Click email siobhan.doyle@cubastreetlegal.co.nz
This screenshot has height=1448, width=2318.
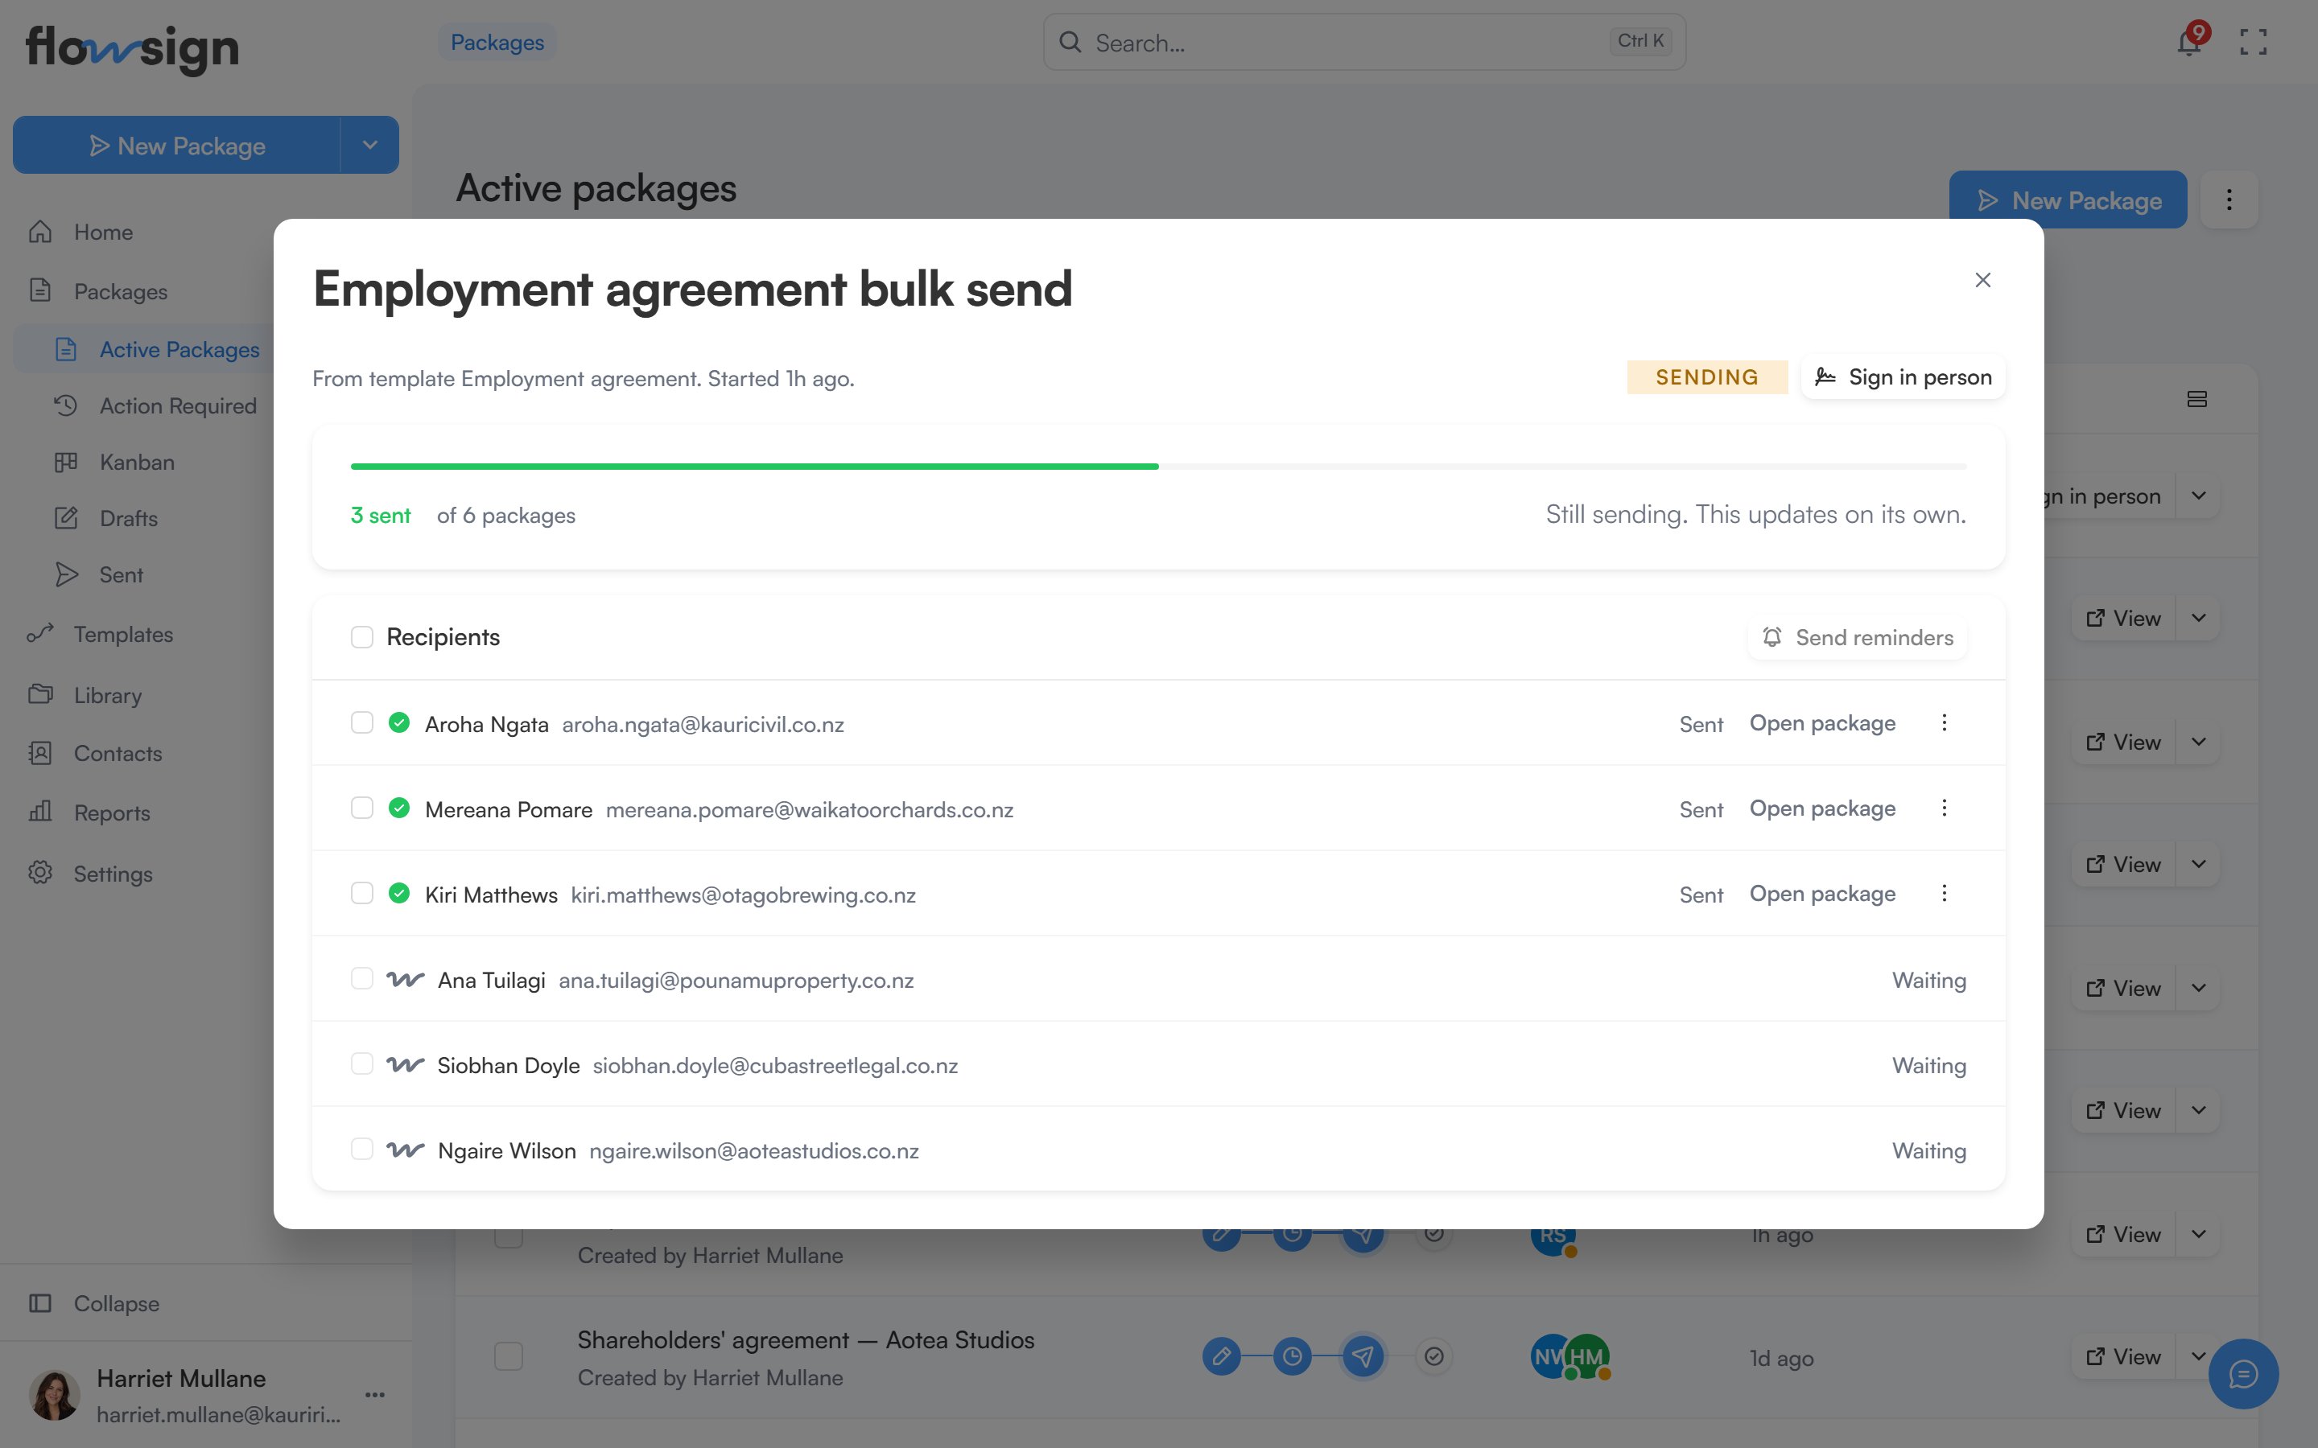[775, 1065]
